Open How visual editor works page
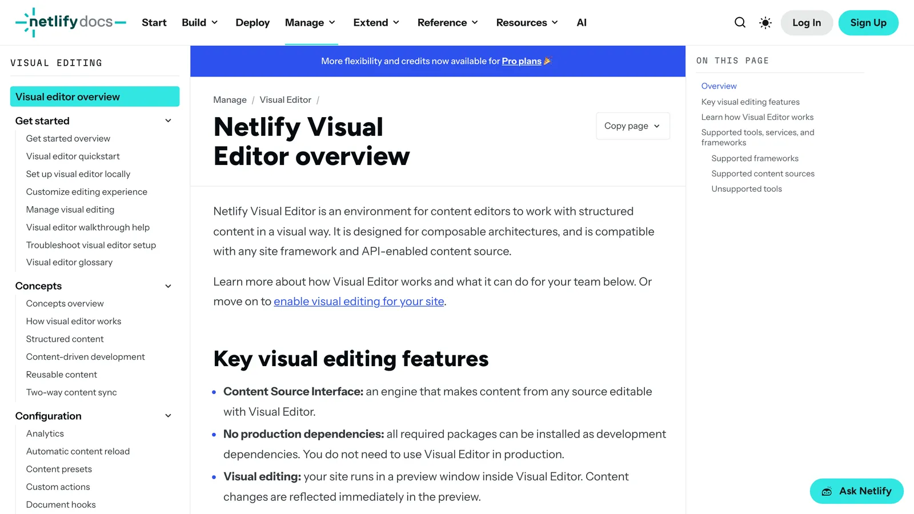This screenshot has height=514, width=914. (74, 322)
